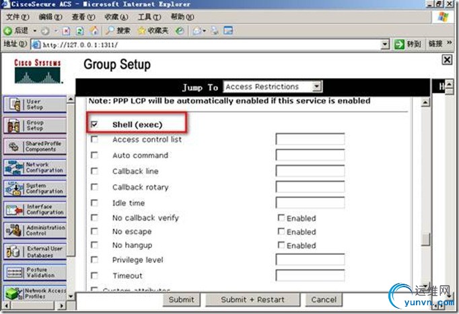Tick the Timeout checkbox

pyautogui.click(x=94, y=276)
